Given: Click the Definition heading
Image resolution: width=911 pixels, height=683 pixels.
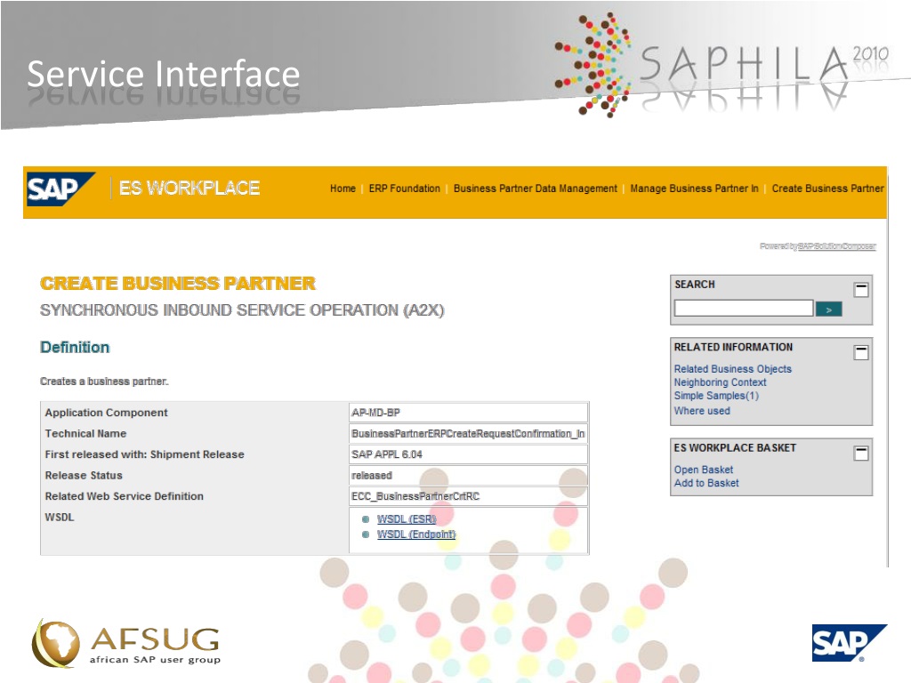Looking at the screenshot, I should (x=75, y=348).
